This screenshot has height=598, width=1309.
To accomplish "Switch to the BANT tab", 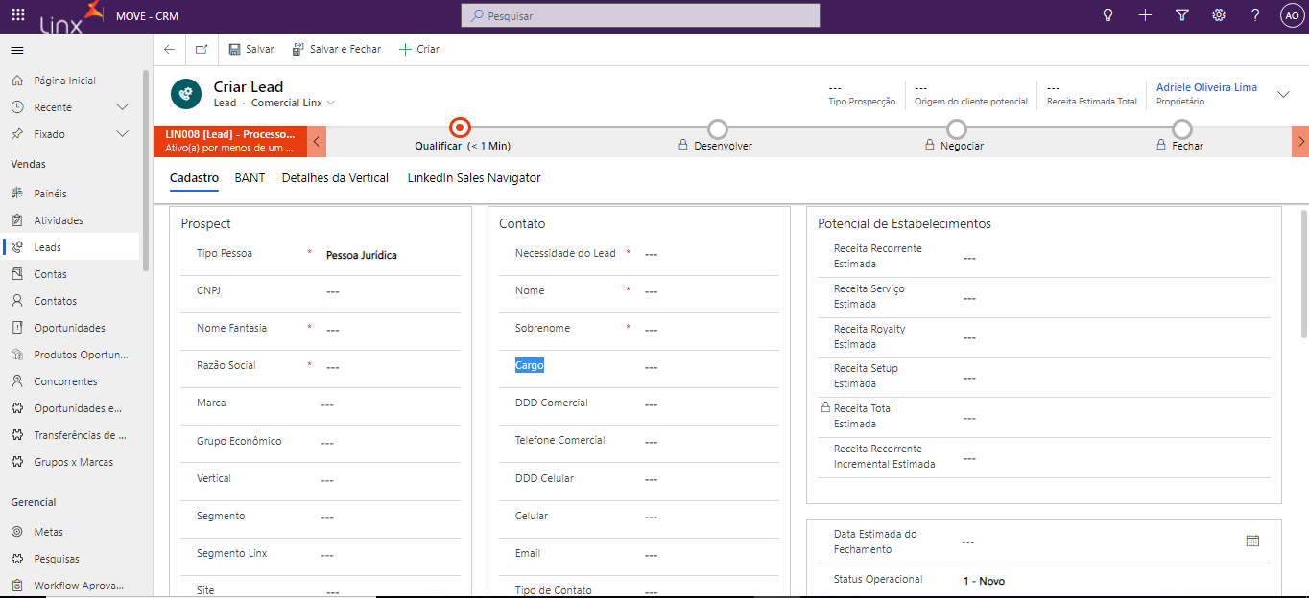I will tap(250, 178).
